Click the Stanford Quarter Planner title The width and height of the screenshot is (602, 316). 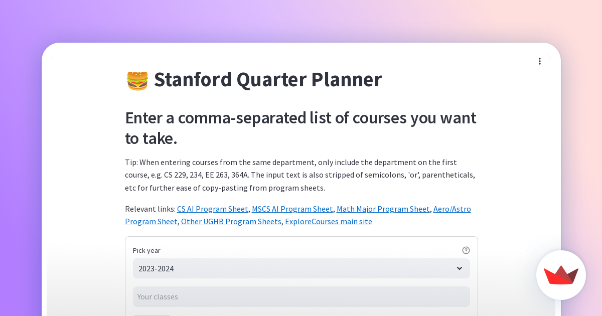(x=267, y=80)
